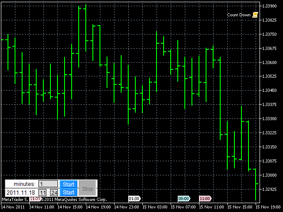Viewport: 283px width, 212px height.
Task: Select the minute field showing 24
Action: [x=54, y=193]
